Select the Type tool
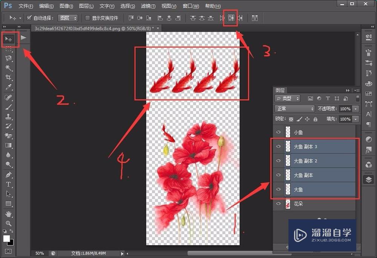The width and height of the screenshot is (377, 258). 8,184
